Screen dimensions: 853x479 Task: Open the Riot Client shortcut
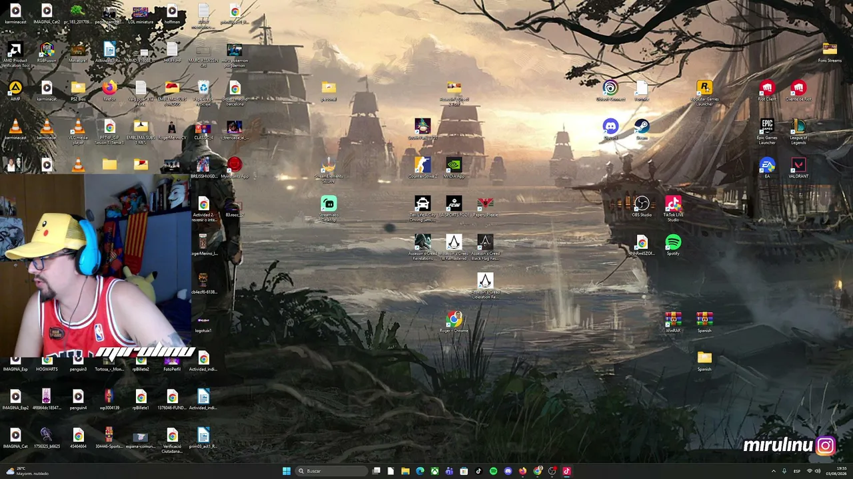pyautogui.click(x=767, y=90)
